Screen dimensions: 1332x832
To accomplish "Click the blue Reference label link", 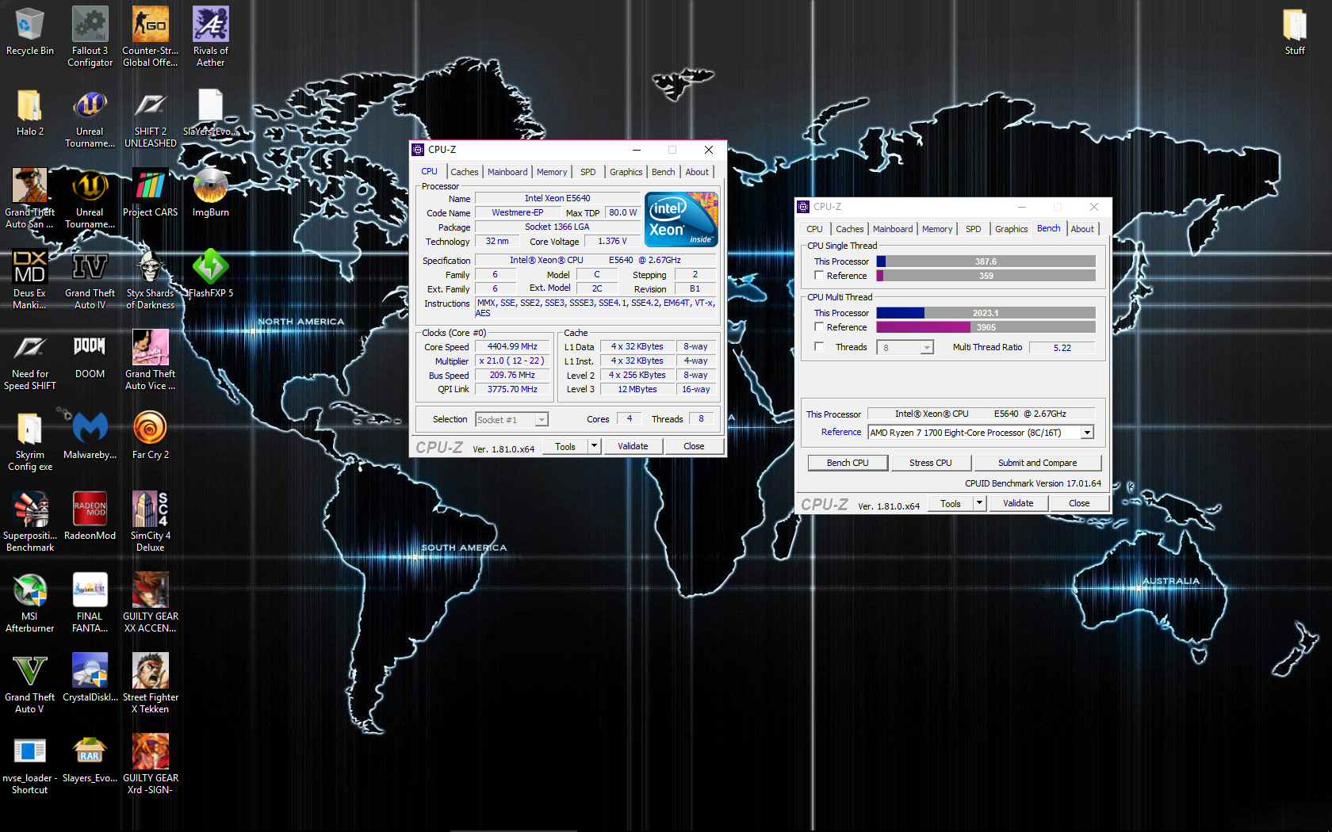I will 840,433.
